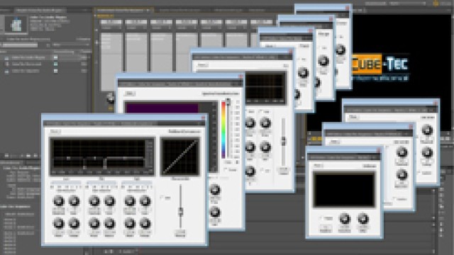
Task: Click the vertical fader in the dark-graph plugin window
Action: click(283, 141)
